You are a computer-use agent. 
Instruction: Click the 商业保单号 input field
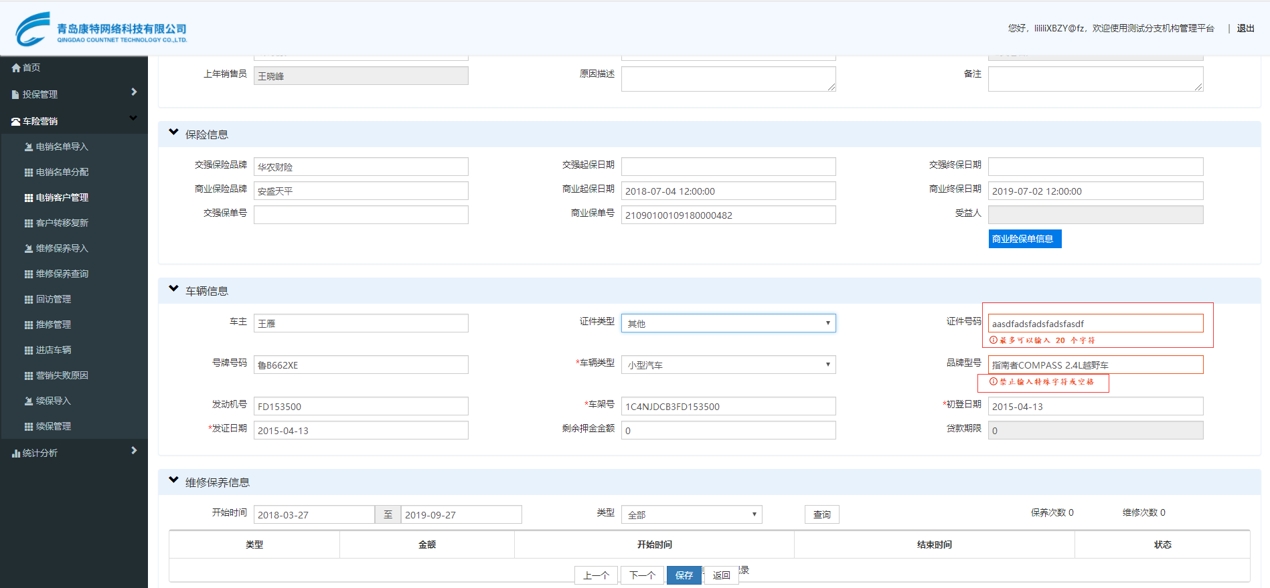(x=728, y=215)
